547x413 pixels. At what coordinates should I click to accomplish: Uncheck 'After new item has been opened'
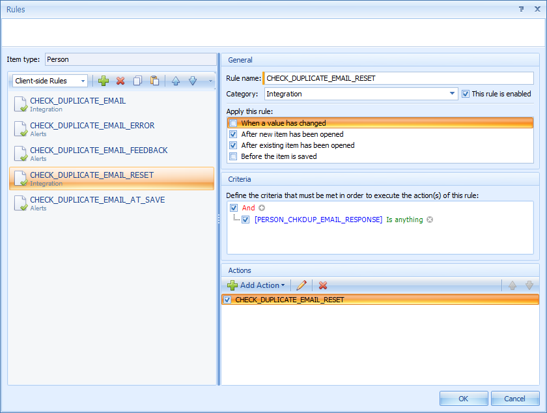pos(233,134)
